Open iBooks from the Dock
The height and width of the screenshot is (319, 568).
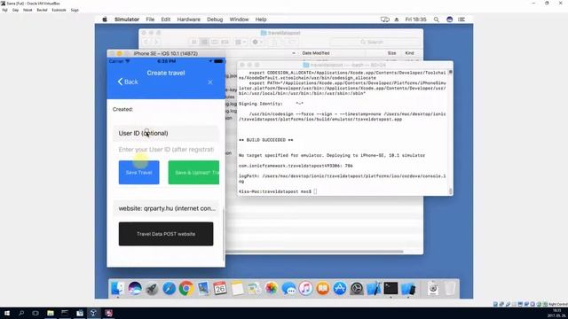[322, 288]
